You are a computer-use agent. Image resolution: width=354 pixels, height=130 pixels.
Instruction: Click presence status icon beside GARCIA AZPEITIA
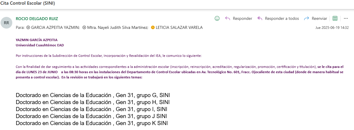pos(28,27)
